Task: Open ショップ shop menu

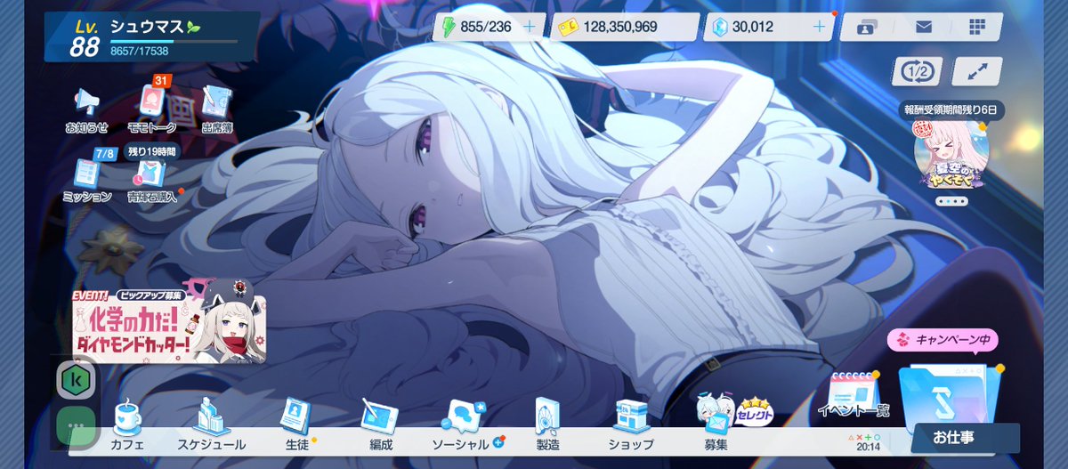Action: (631, 427)
